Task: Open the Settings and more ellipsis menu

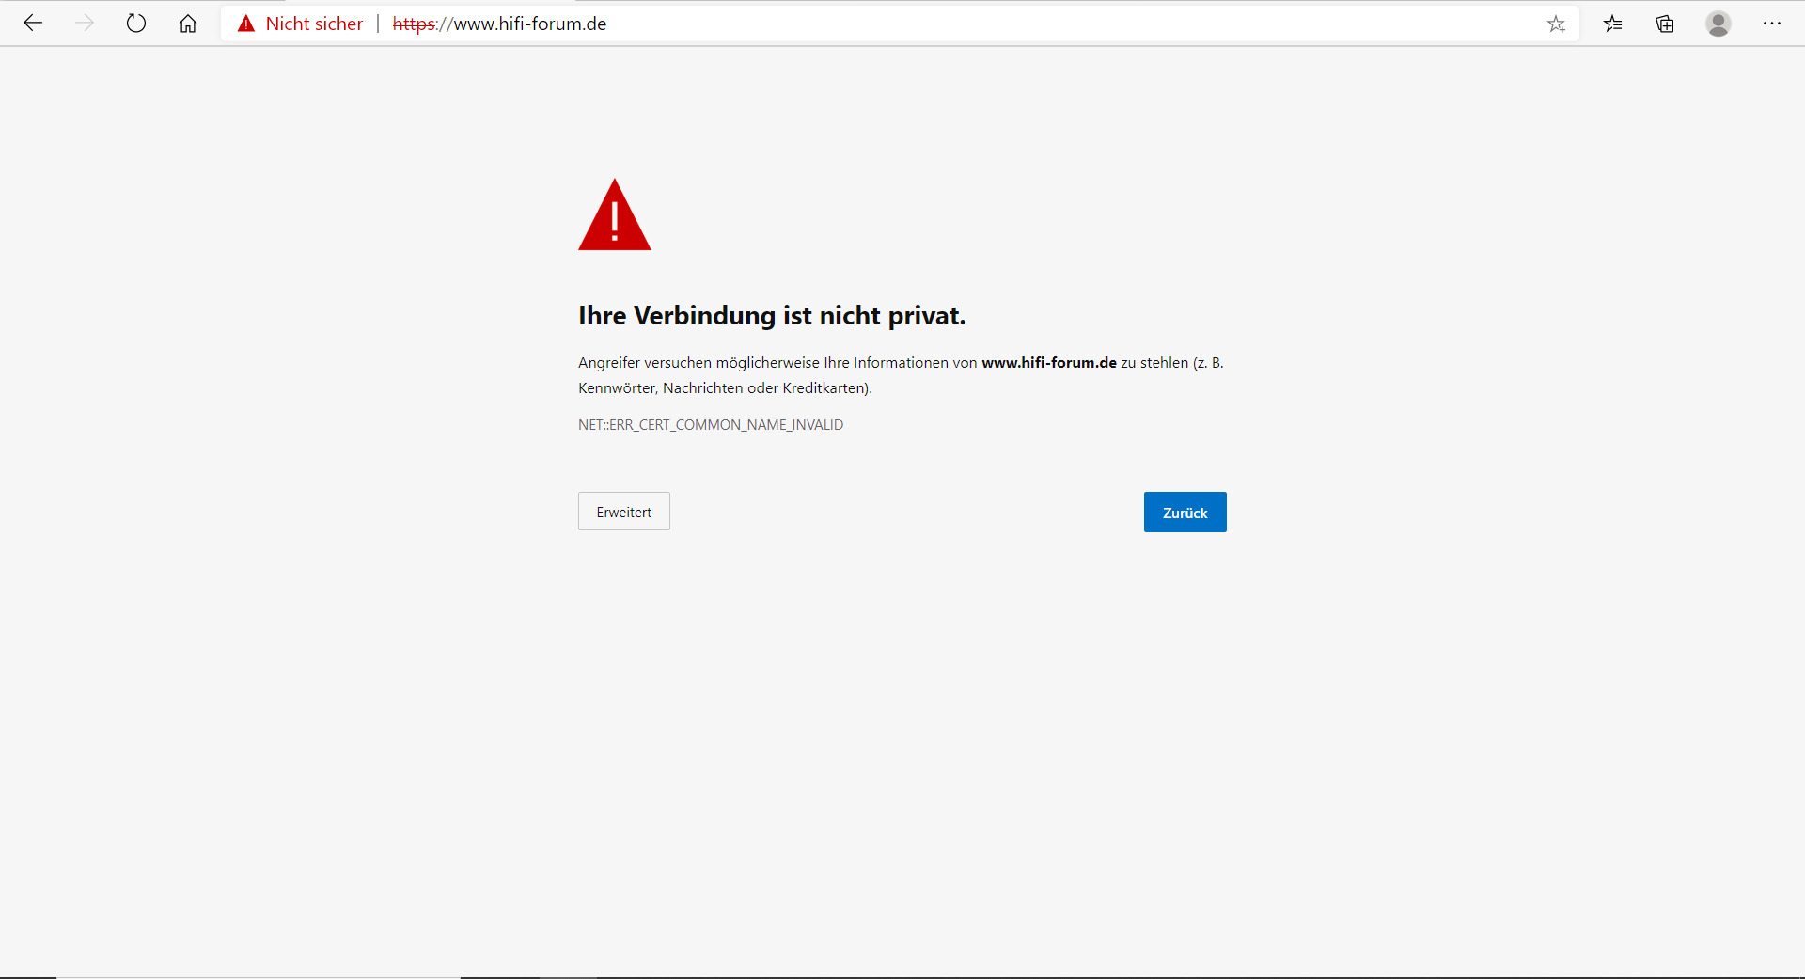Action: click(1772, 24)
